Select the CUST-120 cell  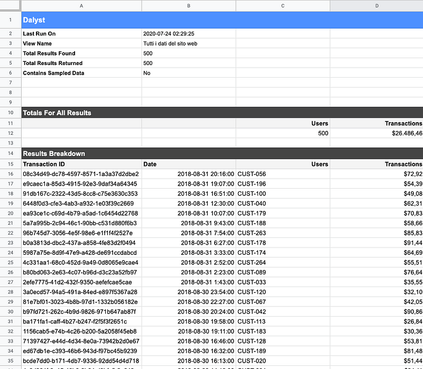(283, 292)
